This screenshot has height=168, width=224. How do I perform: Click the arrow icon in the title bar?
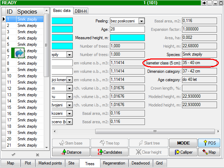click(x=204, y=3)
